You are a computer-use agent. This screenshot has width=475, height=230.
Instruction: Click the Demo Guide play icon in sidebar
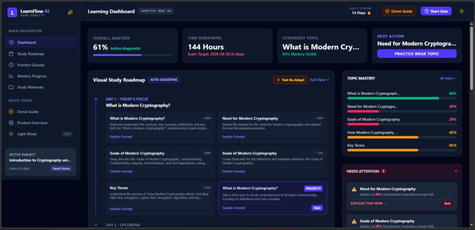coord(11,112)
